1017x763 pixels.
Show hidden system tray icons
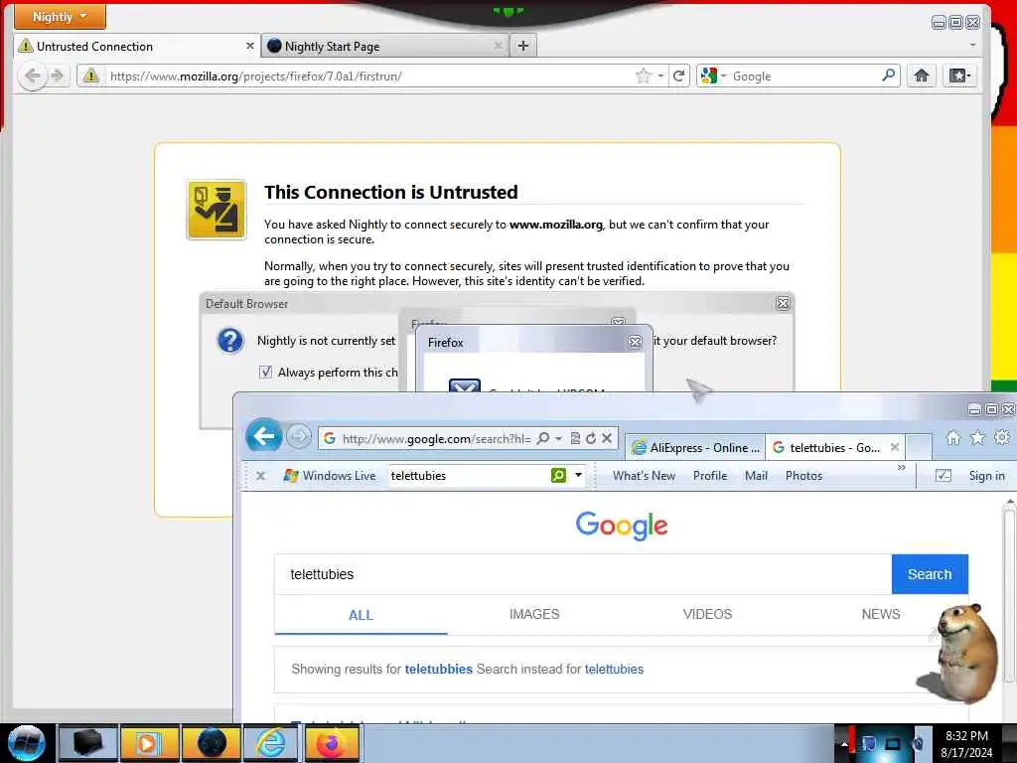(844, 743)
